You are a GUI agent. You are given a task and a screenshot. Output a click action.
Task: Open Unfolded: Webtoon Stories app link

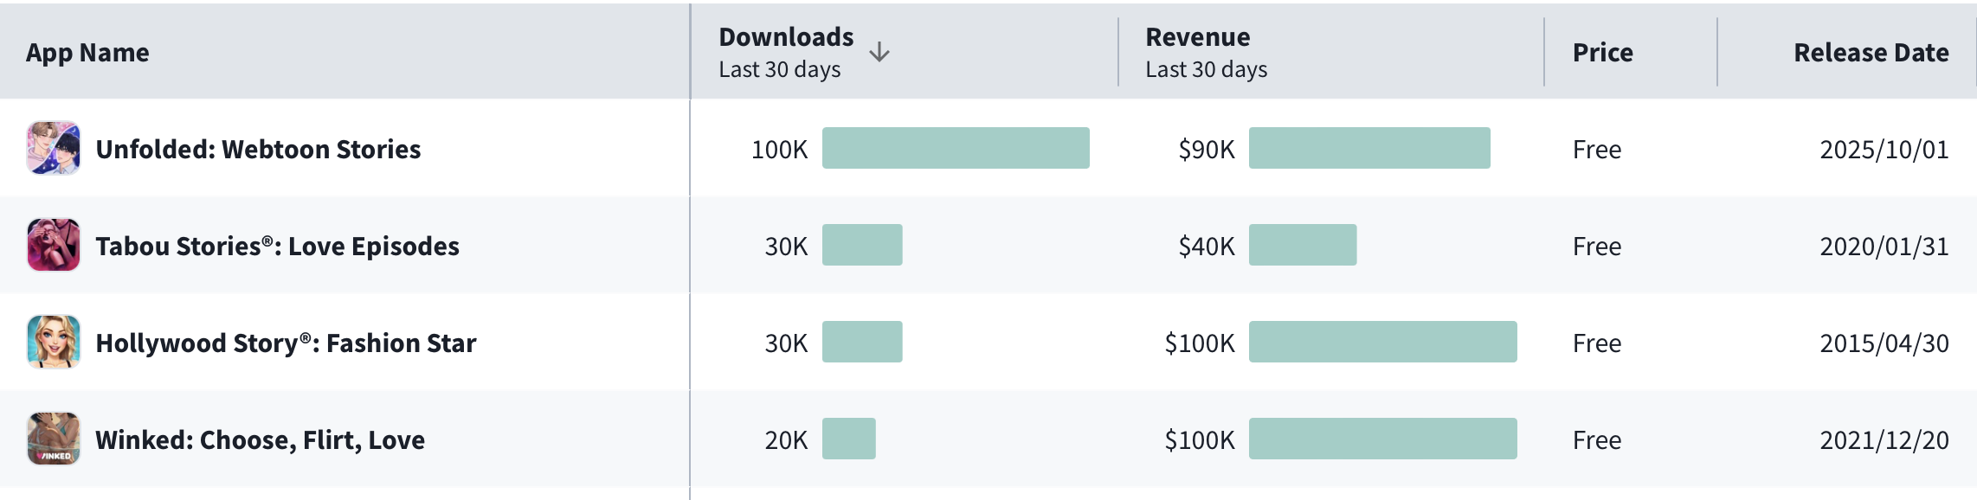(x=258, y=150)
